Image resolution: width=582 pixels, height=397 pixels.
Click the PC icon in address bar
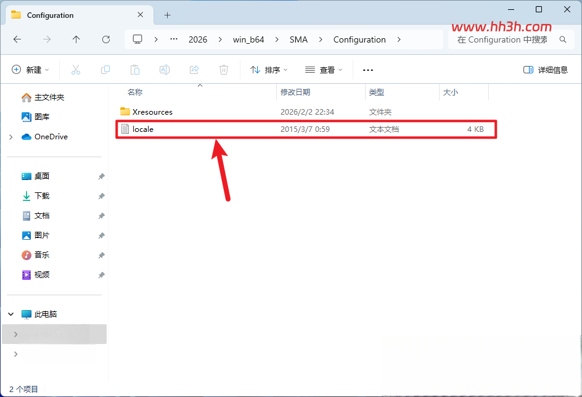pyautogui.click(x=137, y=39)
